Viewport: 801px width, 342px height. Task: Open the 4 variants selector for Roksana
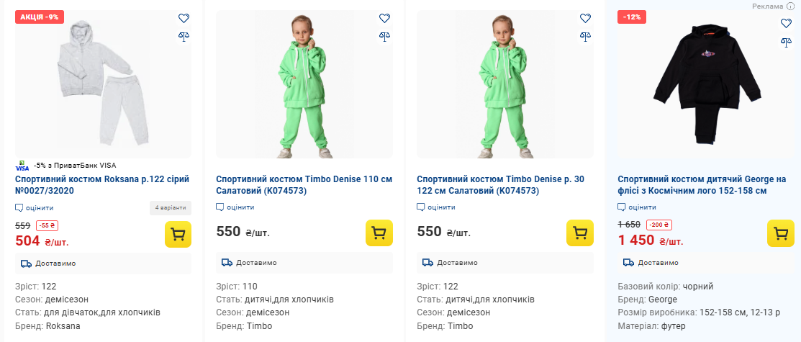point(171,208)
